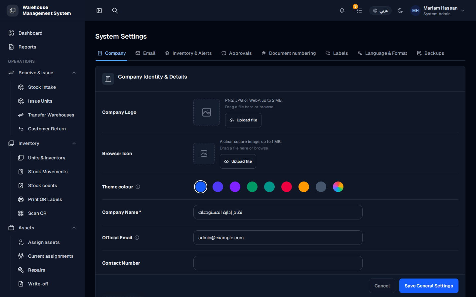Screen dimensions: 476x297
Task: Collapse the sidebar using the panel icon
Action: tap(99, 11)
